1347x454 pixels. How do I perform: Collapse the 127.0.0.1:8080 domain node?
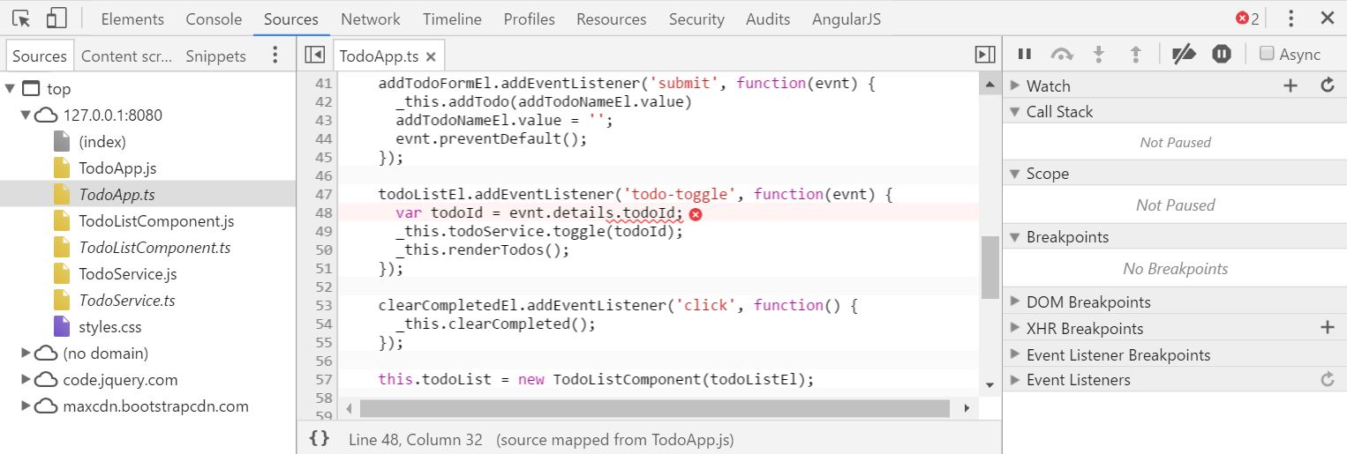(x=26, y=115)
